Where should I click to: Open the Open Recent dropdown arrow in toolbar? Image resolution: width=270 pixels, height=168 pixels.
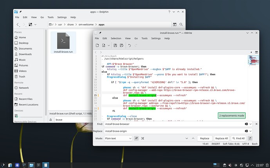tap(109, 45)
